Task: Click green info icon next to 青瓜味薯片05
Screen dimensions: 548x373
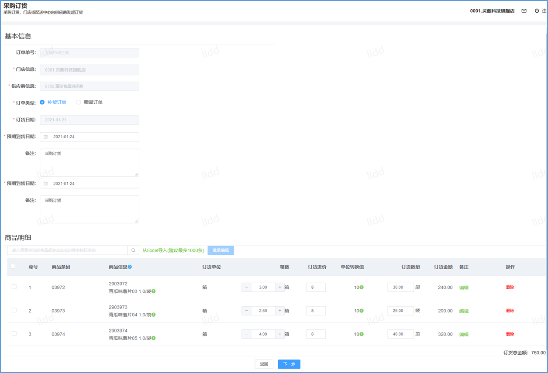Action: [154, 338]
